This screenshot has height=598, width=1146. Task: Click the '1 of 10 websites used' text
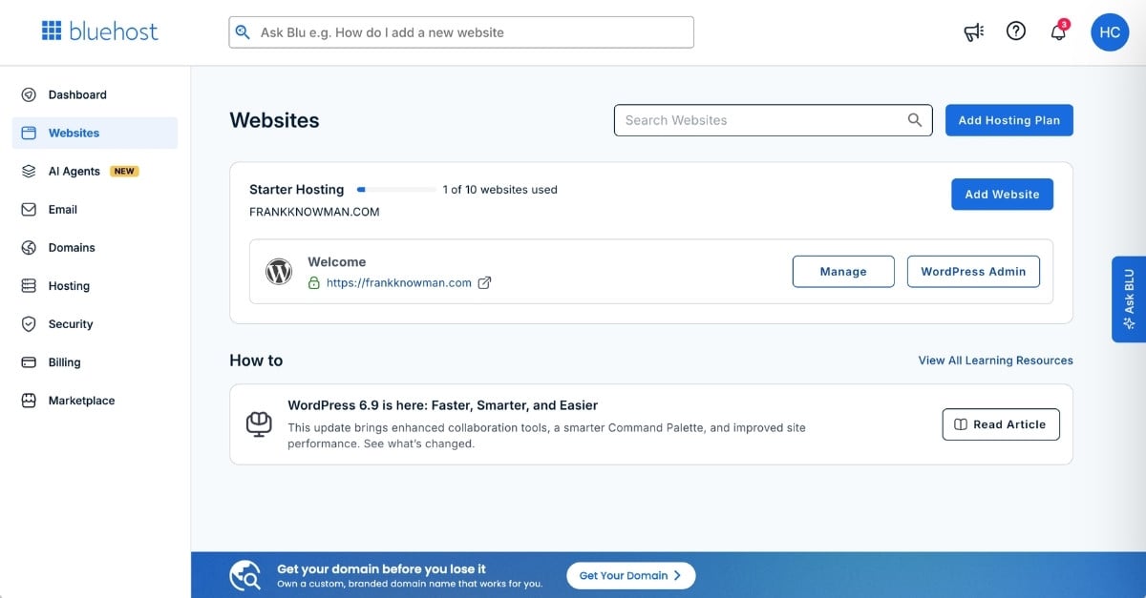tap(499, 190)
